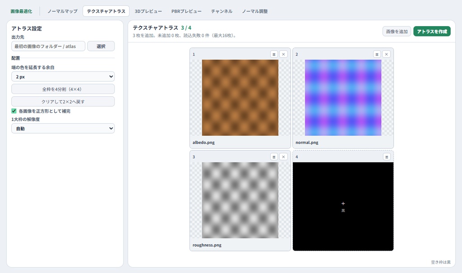This screenshot has width=462, height=273.
Task: Toggle 各画像を正方形として補完 checkbox
Action: [14, 111]
